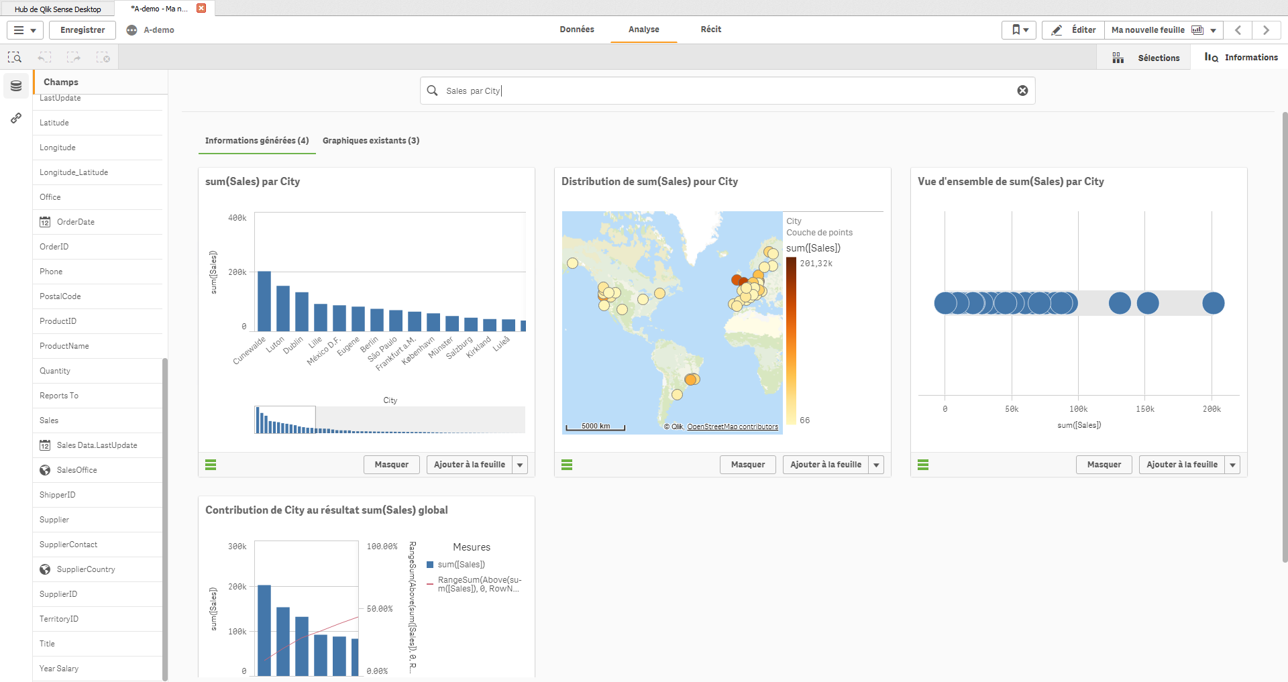
Task: Toggle the Sélections panel
Action: tap(1146, 58)
